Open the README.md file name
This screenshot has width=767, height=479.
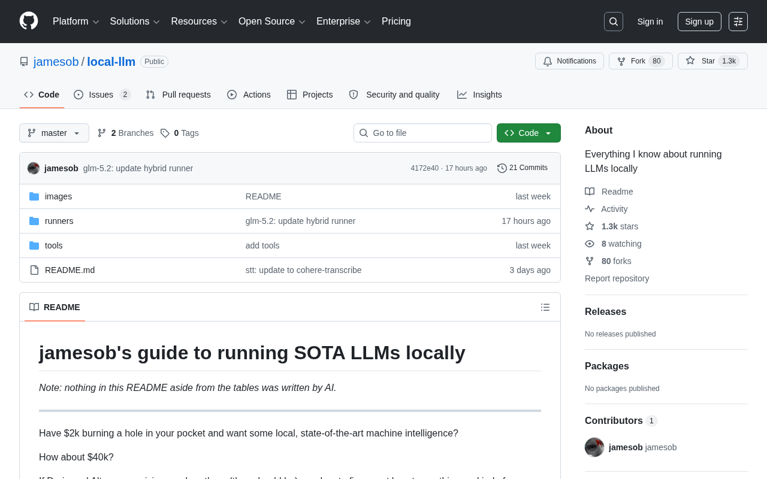coord(70,270)
